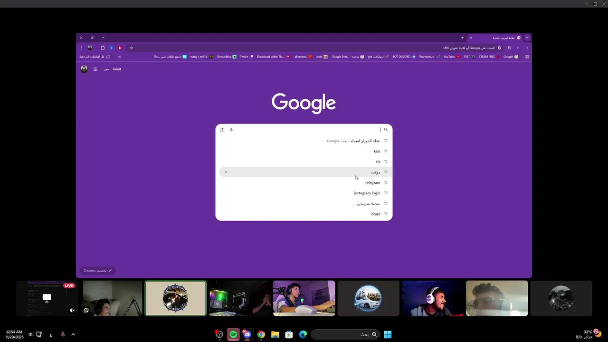Open the tab search dropdown arrow

tap(527, 38)
